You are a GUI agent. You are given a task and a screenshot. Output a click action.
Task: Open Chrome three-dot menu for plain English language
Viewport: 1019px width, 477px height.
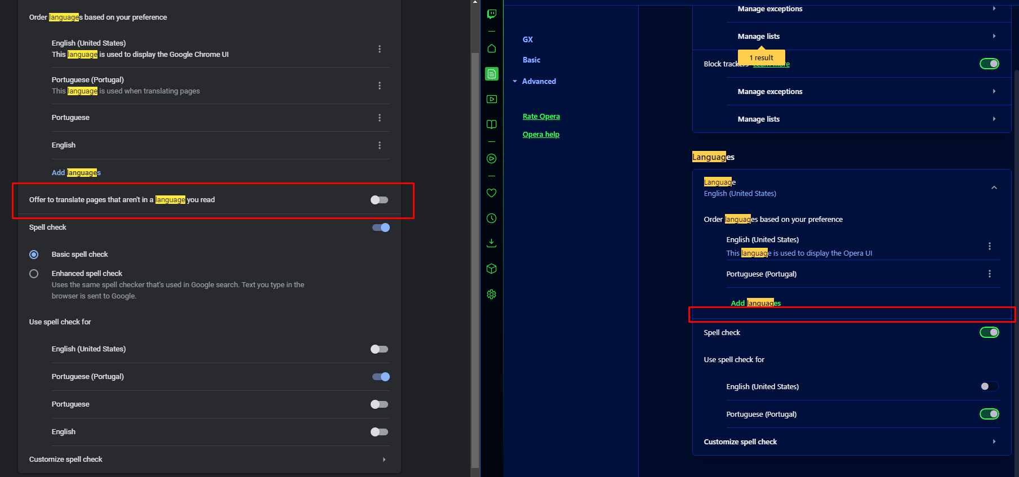380,145
